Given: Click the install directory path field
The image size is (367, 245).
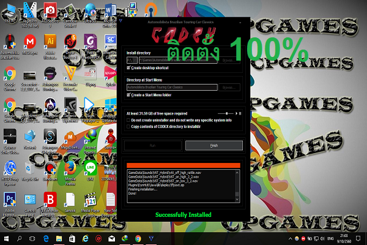Looking at the screenshot, I should [x=178, y=60].
